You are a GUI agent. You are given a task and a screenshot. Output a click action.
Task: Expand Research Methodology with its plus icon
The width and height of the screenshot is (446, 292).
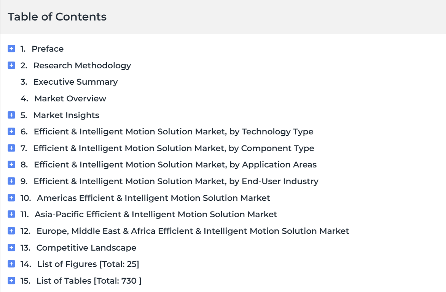point(11,65)
